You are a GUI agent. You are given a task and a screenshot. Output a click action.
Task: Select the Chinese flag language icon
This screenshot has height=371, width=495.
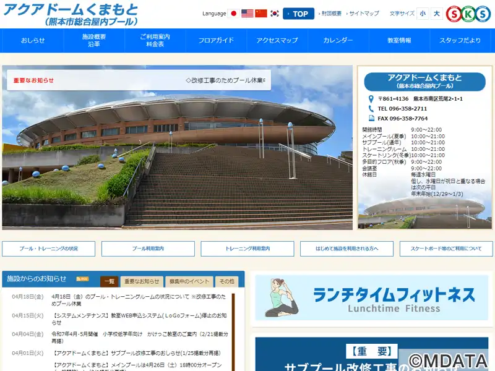[x=261, y=14]
